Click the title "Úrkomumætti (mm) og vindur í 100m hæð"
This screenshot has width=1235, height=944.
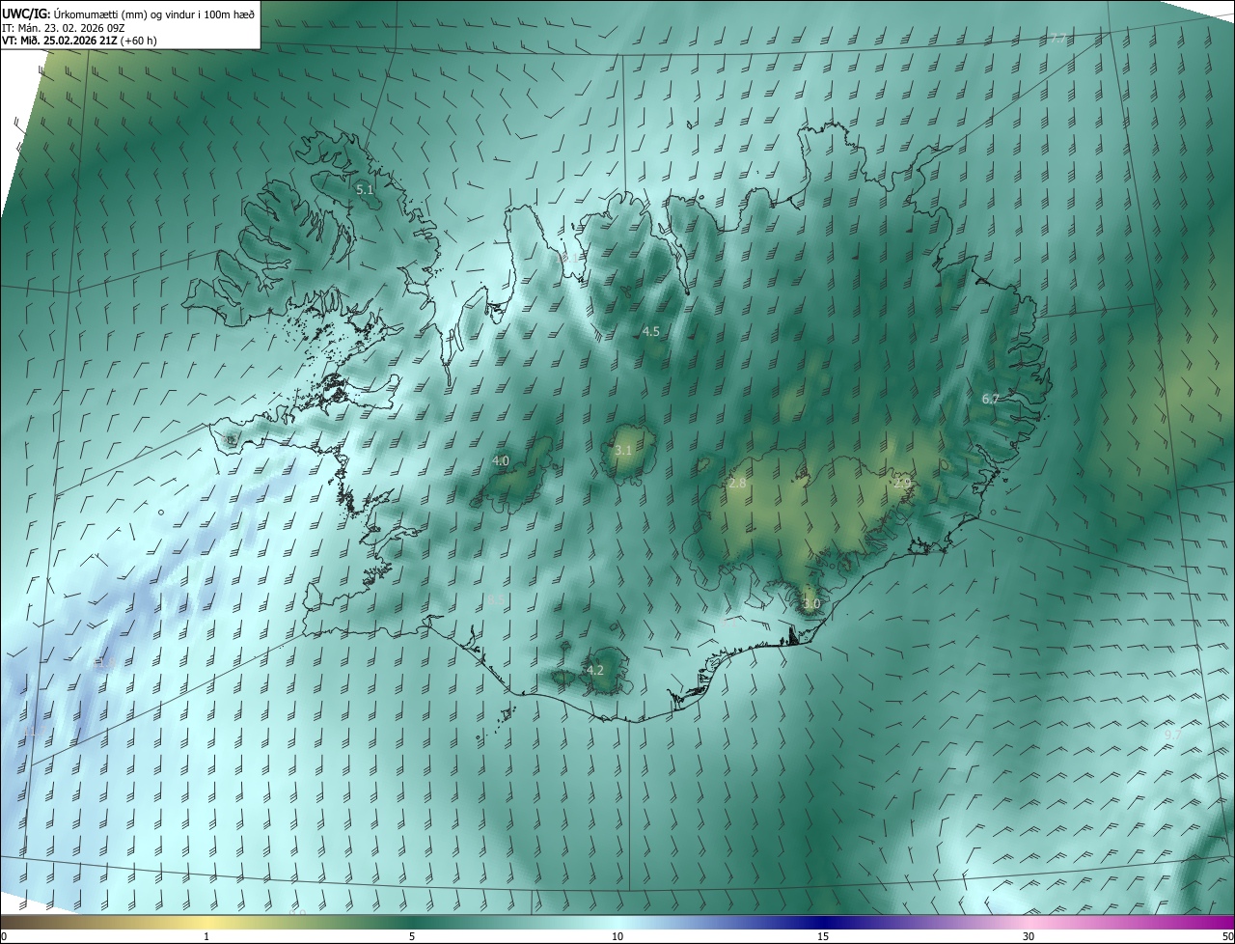(x=152, y=14)
